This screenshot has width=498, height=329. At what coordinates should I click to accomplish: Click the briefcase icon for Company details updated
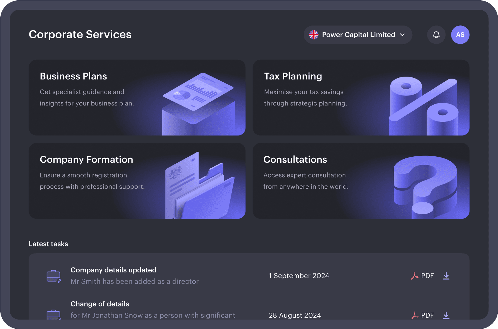[x=54, y=276]
